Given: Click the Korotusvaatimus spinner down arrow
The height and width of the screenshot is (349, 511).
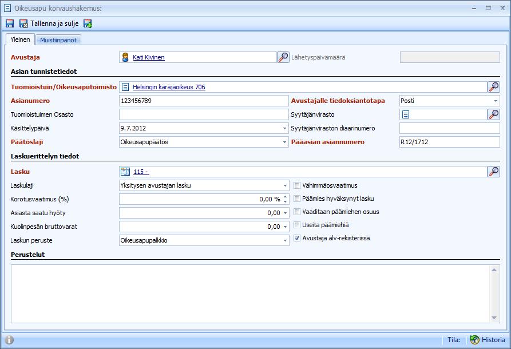Looking at the screenshot, I should pyautogui.click(x=285, y=202).
